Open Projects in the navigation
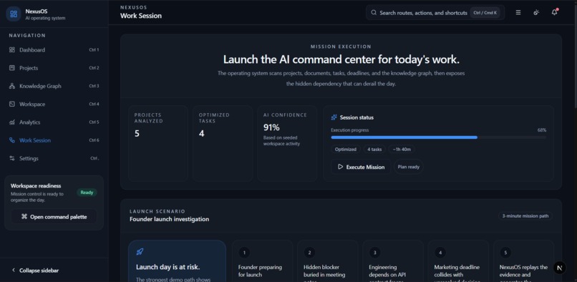This screenshot has width=577, height=282. 54,68
